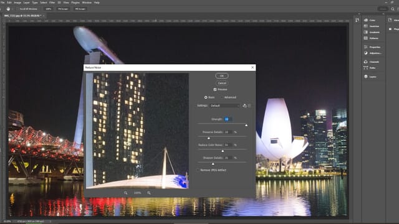399x224 pixels.
Task: Select the Advanced radio option
Action: [222, 97]
